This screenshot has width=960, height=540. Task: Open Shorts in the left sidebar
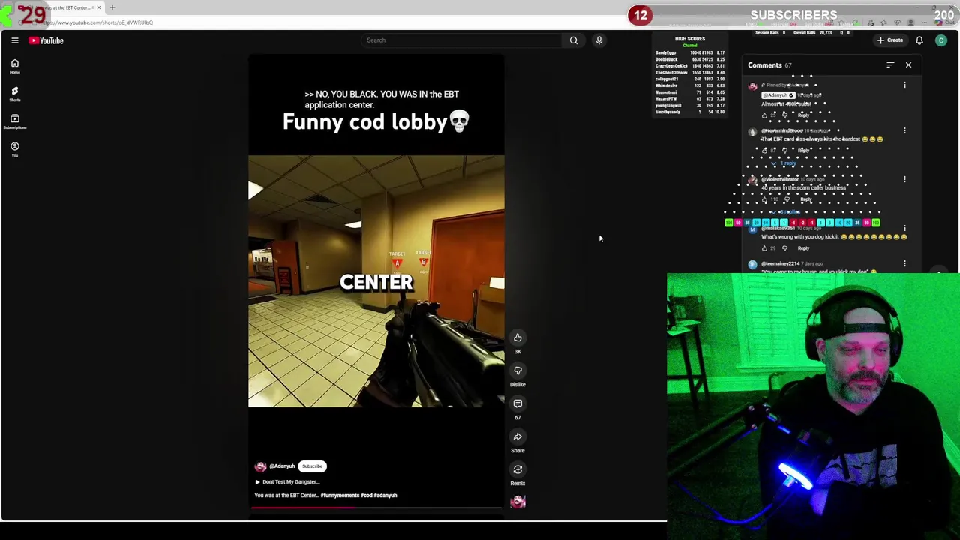[14, 94]
